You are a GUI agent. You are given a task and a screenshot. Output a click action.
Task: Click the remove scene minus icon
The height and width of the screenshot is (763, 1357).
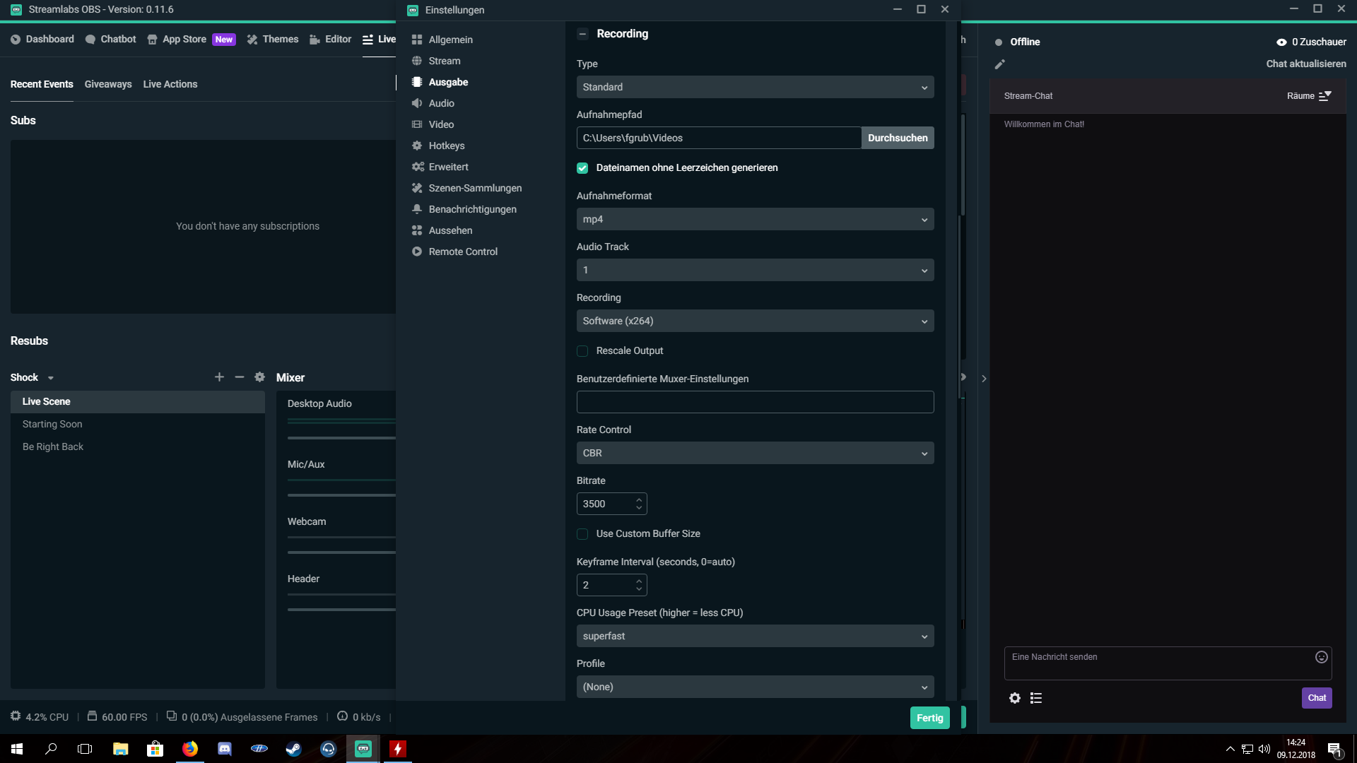(240, 377)
